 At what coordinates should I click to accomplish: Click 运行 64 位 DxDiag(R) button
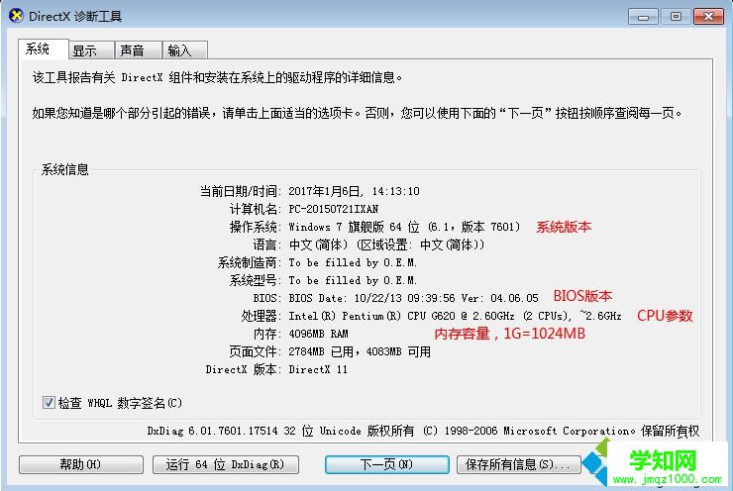pos(225,464)
